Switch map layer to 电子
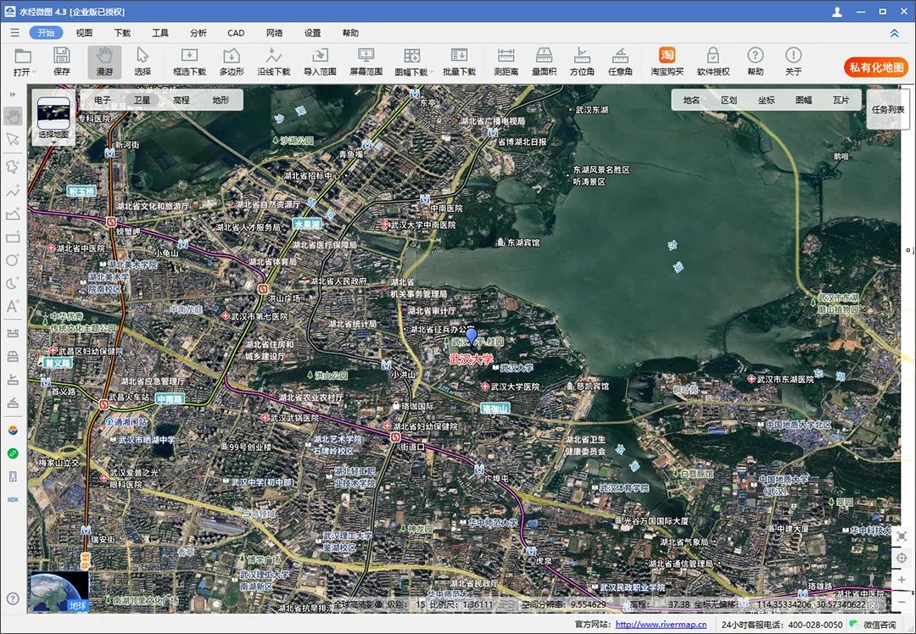Viewport: 916px width, 634px height. 103,100
